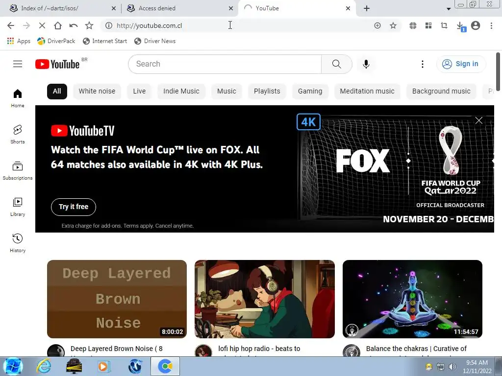Expand YouTube hamburger guide menu
502x376 pixels.
point(18,64)
